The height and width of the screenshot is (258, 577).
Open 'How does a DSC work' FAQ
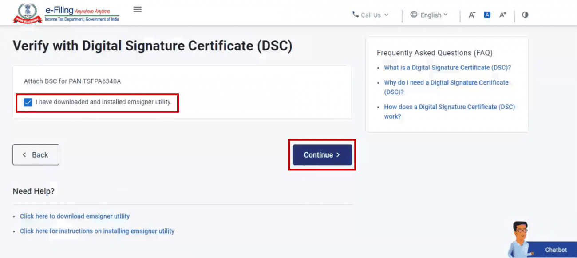click(449, 107)
